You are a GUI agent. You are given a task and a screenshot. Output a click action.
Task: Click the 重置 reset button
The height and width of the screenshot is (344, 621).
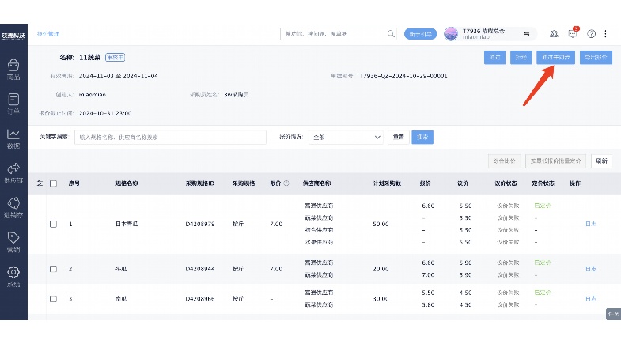point(399,137)
